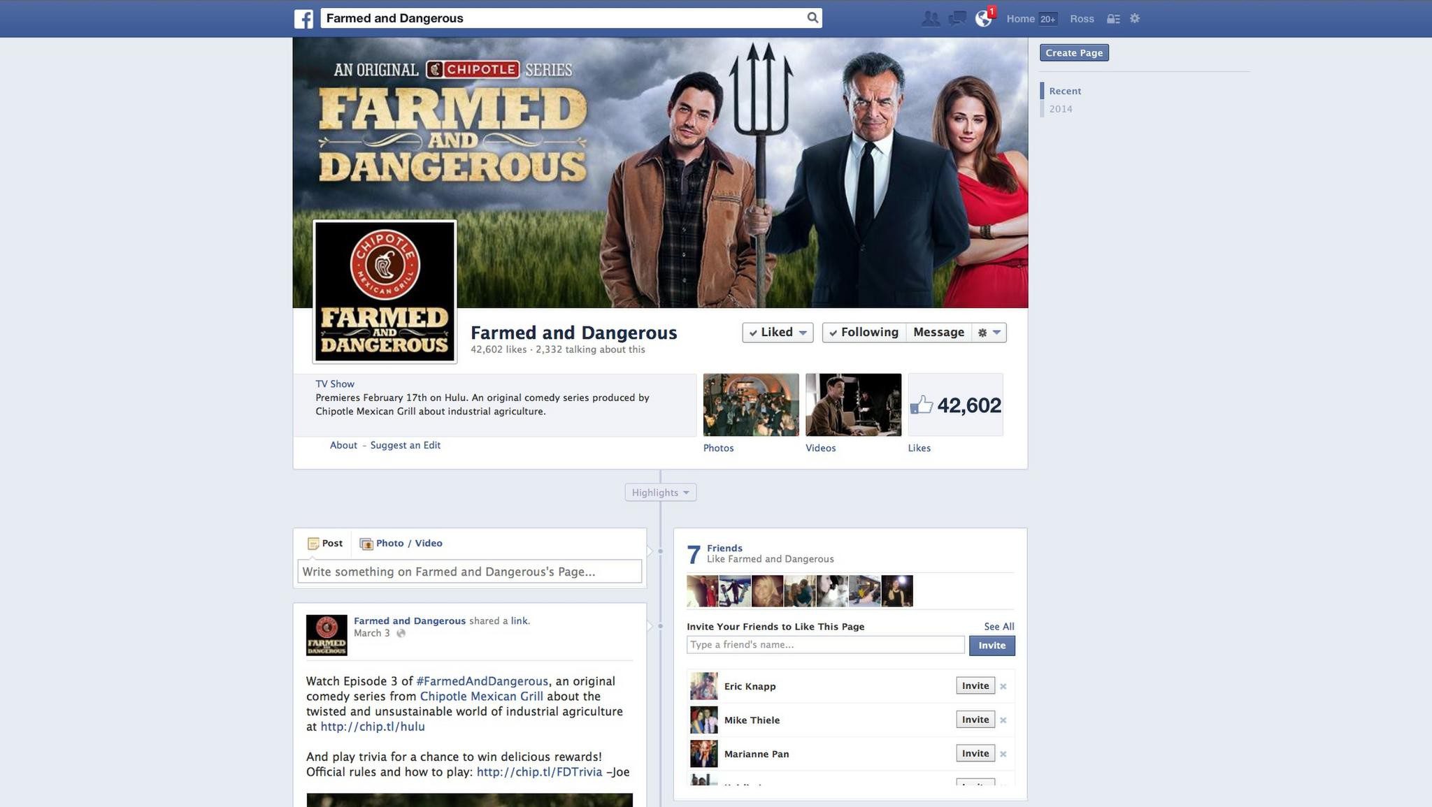Click See All friends link

pyautogui.click(x=999, y=627)
